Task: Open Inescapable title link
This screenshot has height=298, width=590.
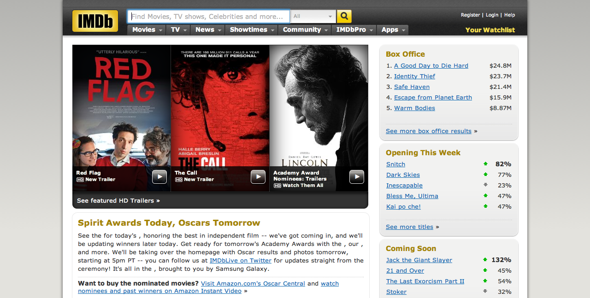Action: click(404, 186)
